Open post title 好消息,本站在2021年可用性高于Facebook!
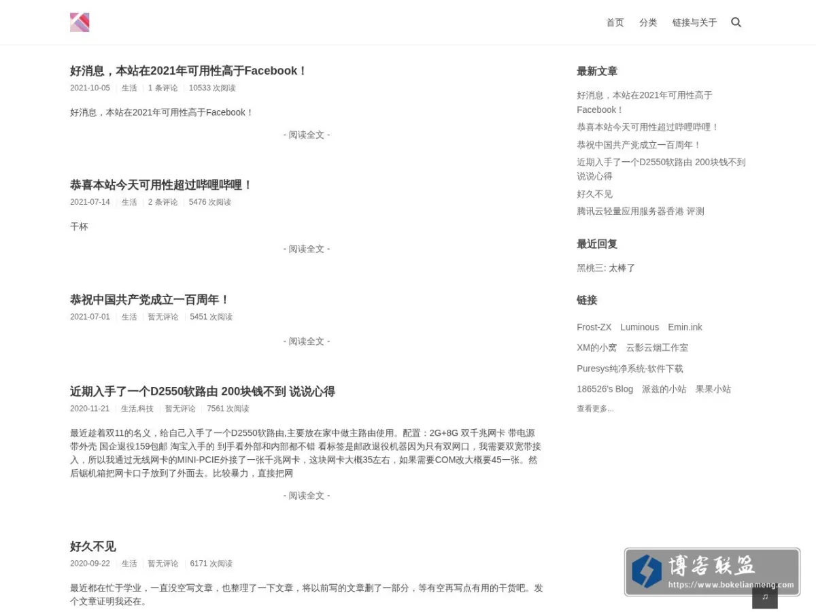 tap(189, 71)
